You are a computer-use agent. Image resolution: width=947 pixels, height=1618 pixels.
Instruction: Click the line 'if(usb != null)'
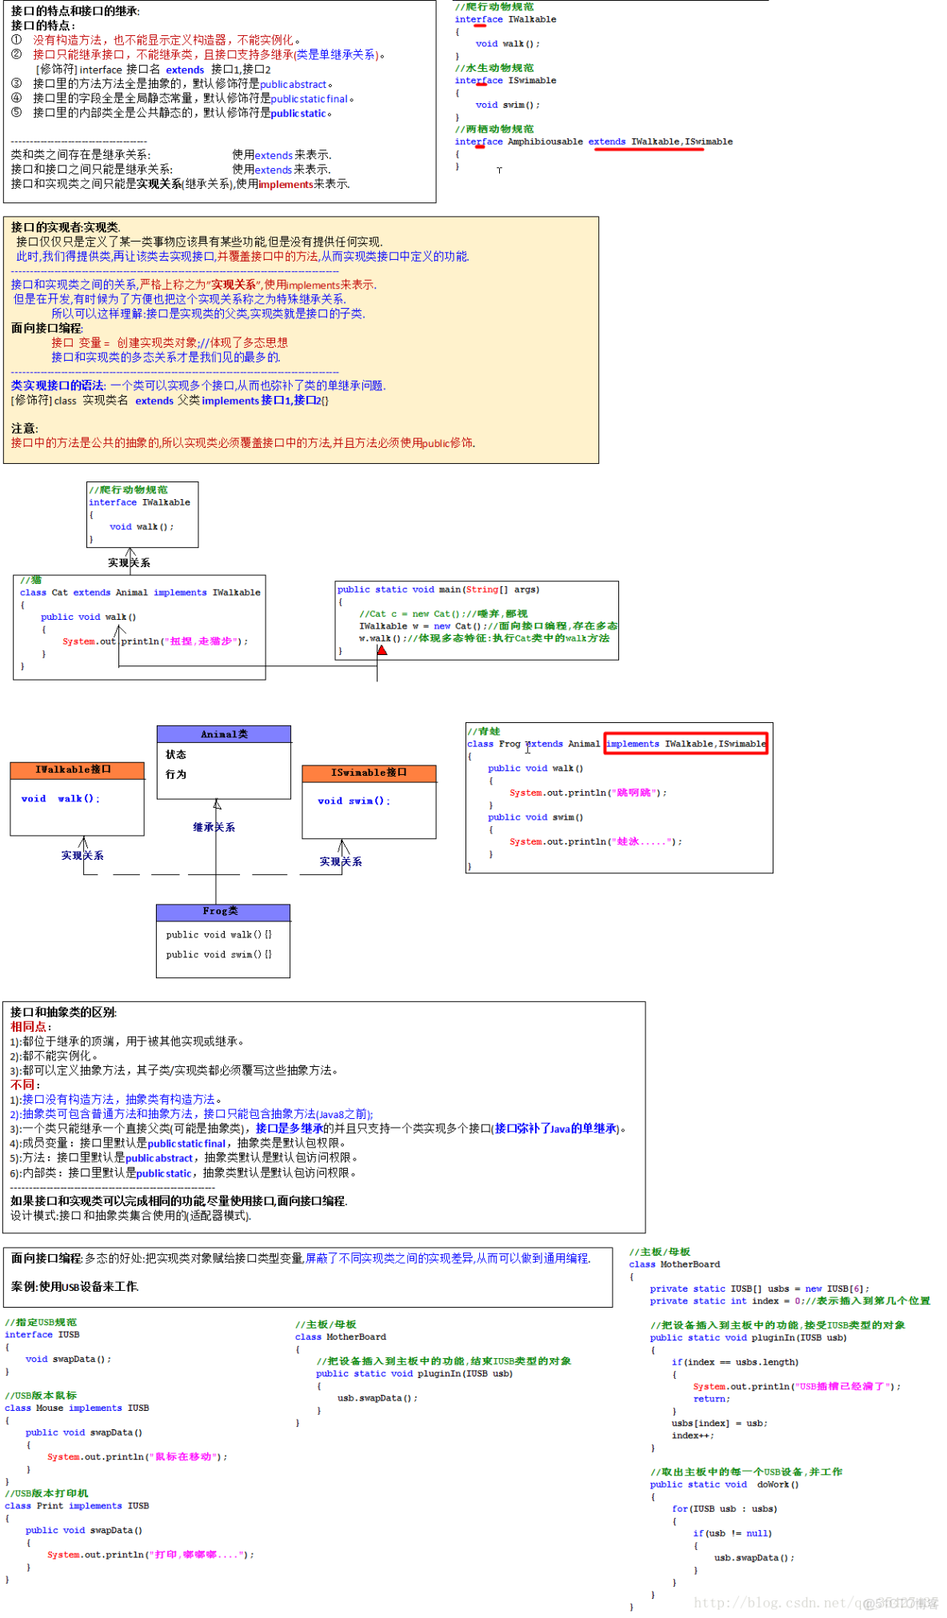(733, 1533)
